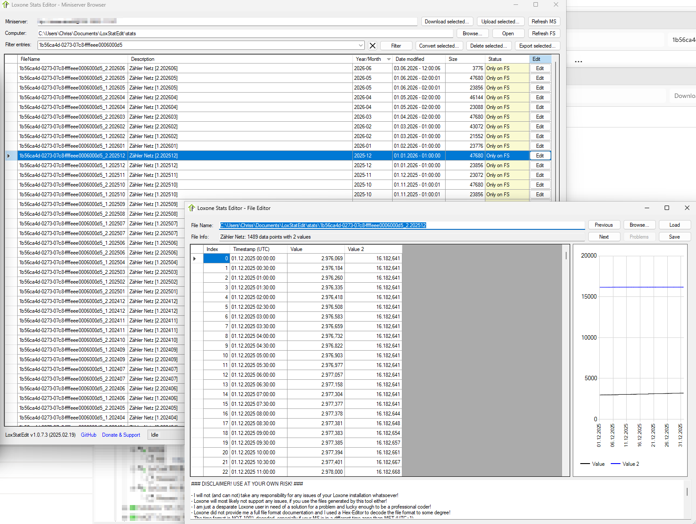
Task: Click Status cell of 2.202603 row
Action: (x=507, y=117)
